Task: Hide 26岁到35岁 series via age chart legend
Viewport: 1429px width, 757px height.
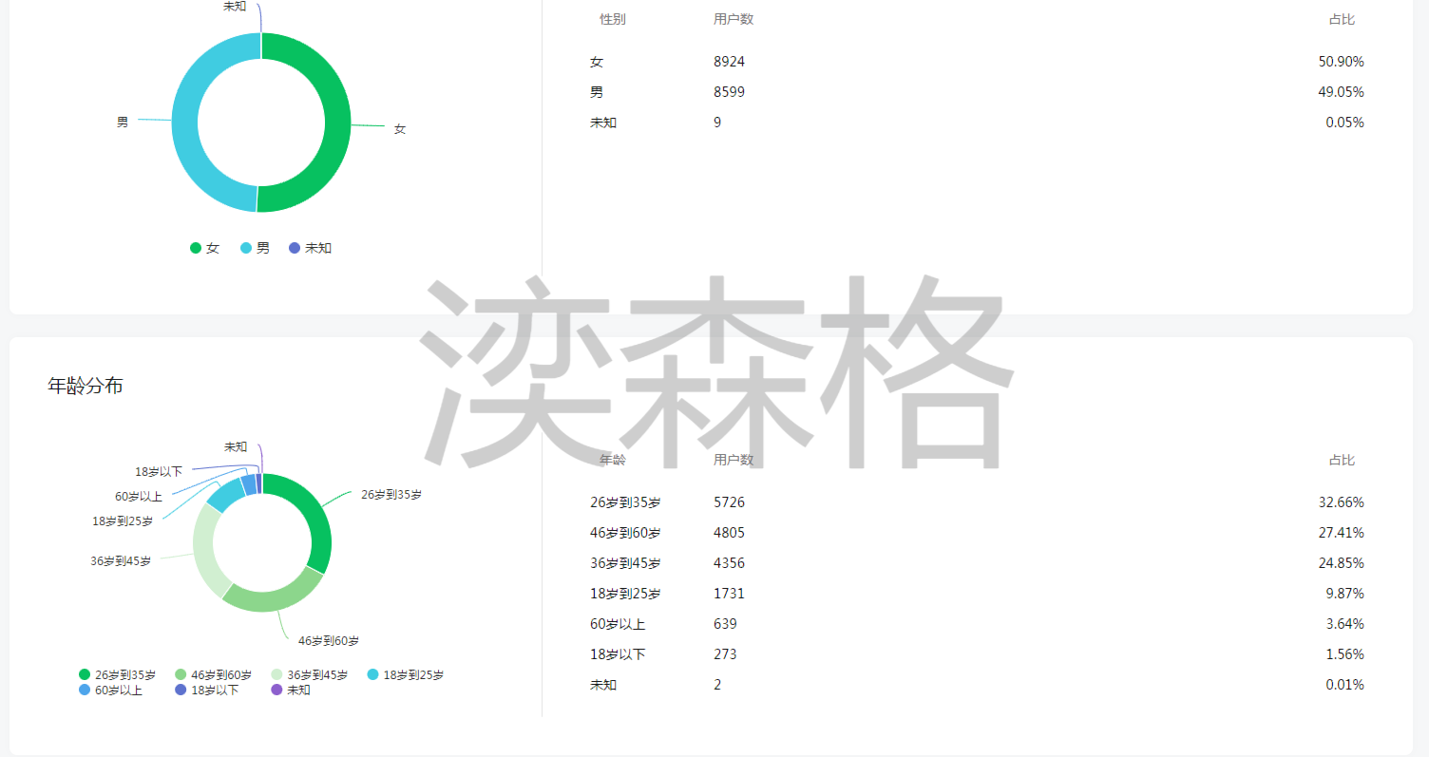Action: pyautogui.click(x=117, y=675)
